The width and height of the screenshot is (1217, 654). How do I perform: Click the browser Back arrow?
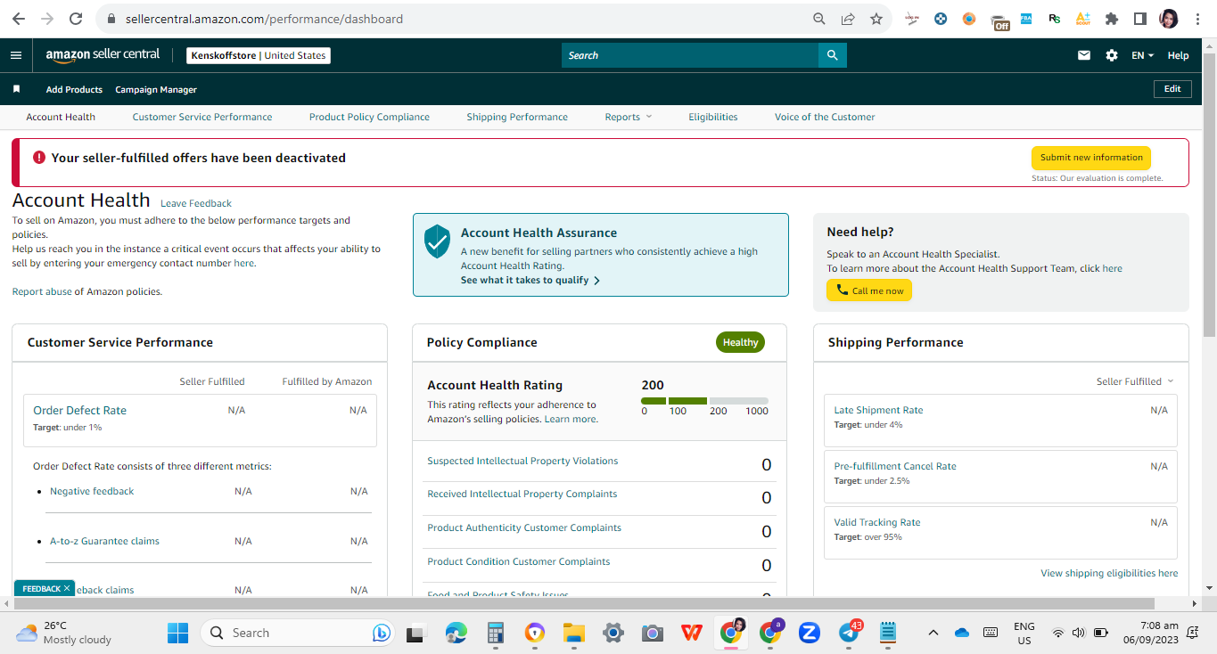19,19
